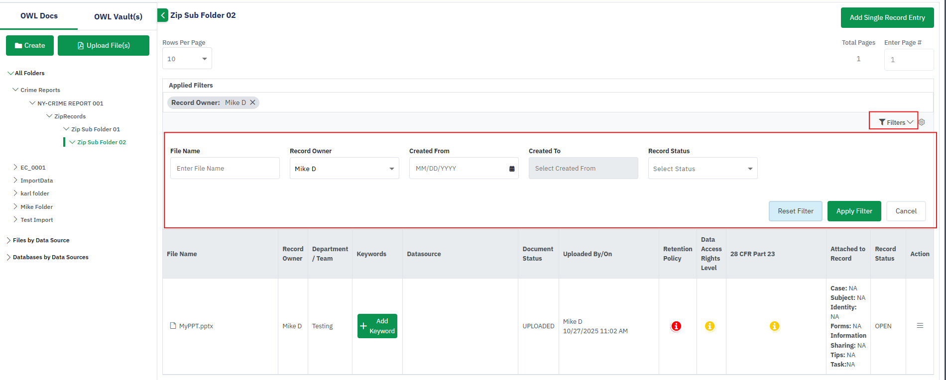Screen dimensions: 946x380
Task: Switch to the OWL Vault(s) tab
Action: (x=118, y=16)
